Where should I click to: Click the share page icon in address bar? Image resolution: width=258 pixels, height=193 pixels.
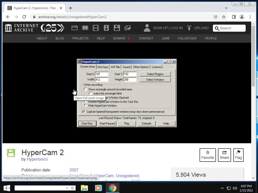216,17
